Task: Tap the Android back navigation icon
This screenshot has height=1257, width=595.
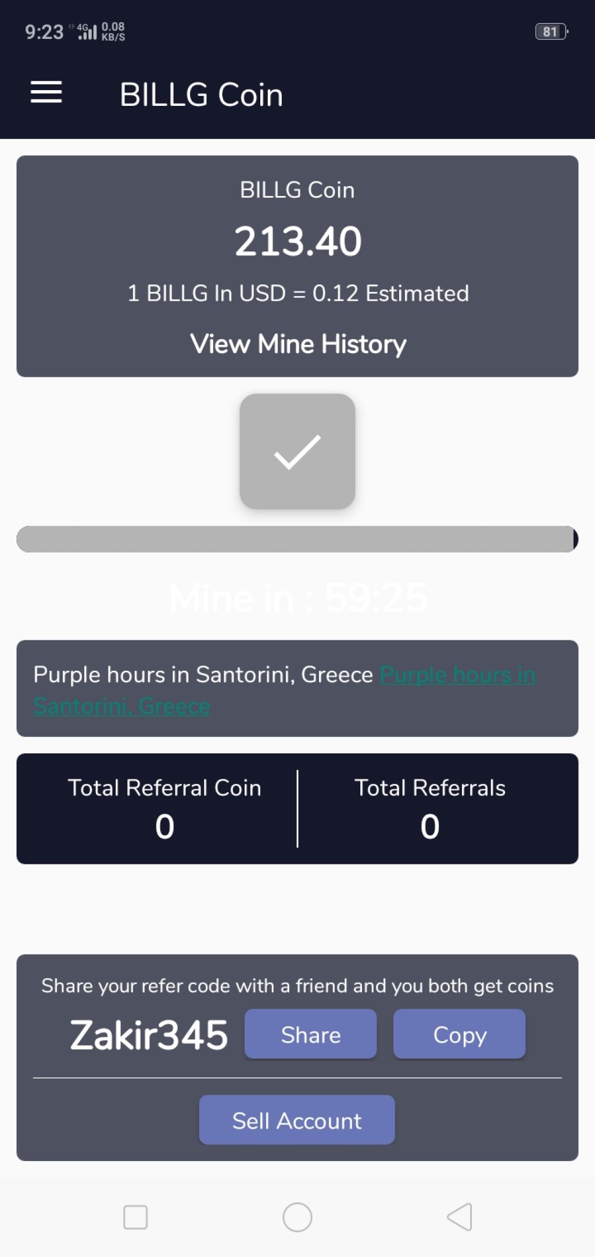Action: point(459,1216)
